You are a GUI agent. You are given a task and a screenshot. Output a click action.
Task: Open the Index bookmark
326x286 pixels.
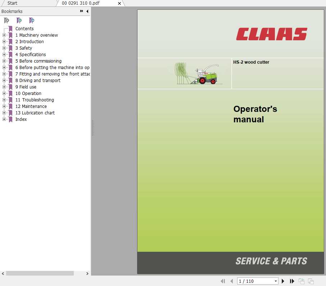(x=21, y=119)
